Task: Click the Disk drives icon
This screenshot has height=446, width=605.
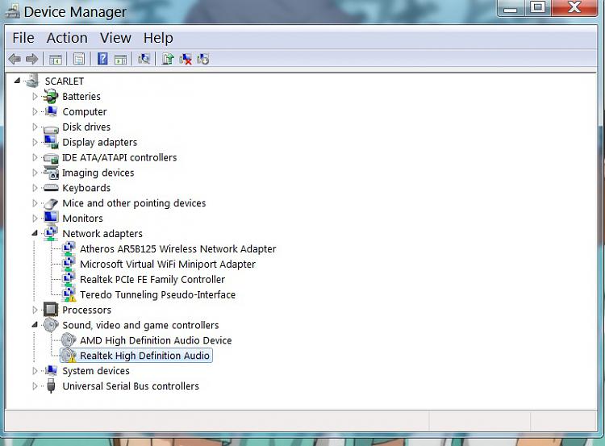Action: pos(51,128)
